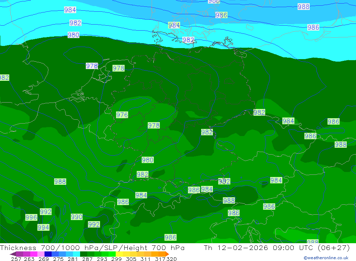The height and width of the screenshot is (261, 356).
Task: Click the 996 isobar label
Action: (31, 218)
